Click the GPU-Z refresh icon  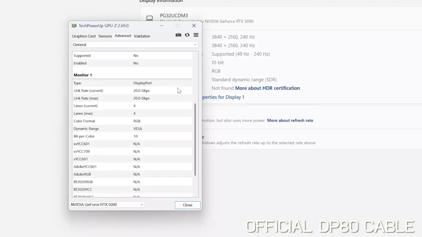tap(187, 35)
